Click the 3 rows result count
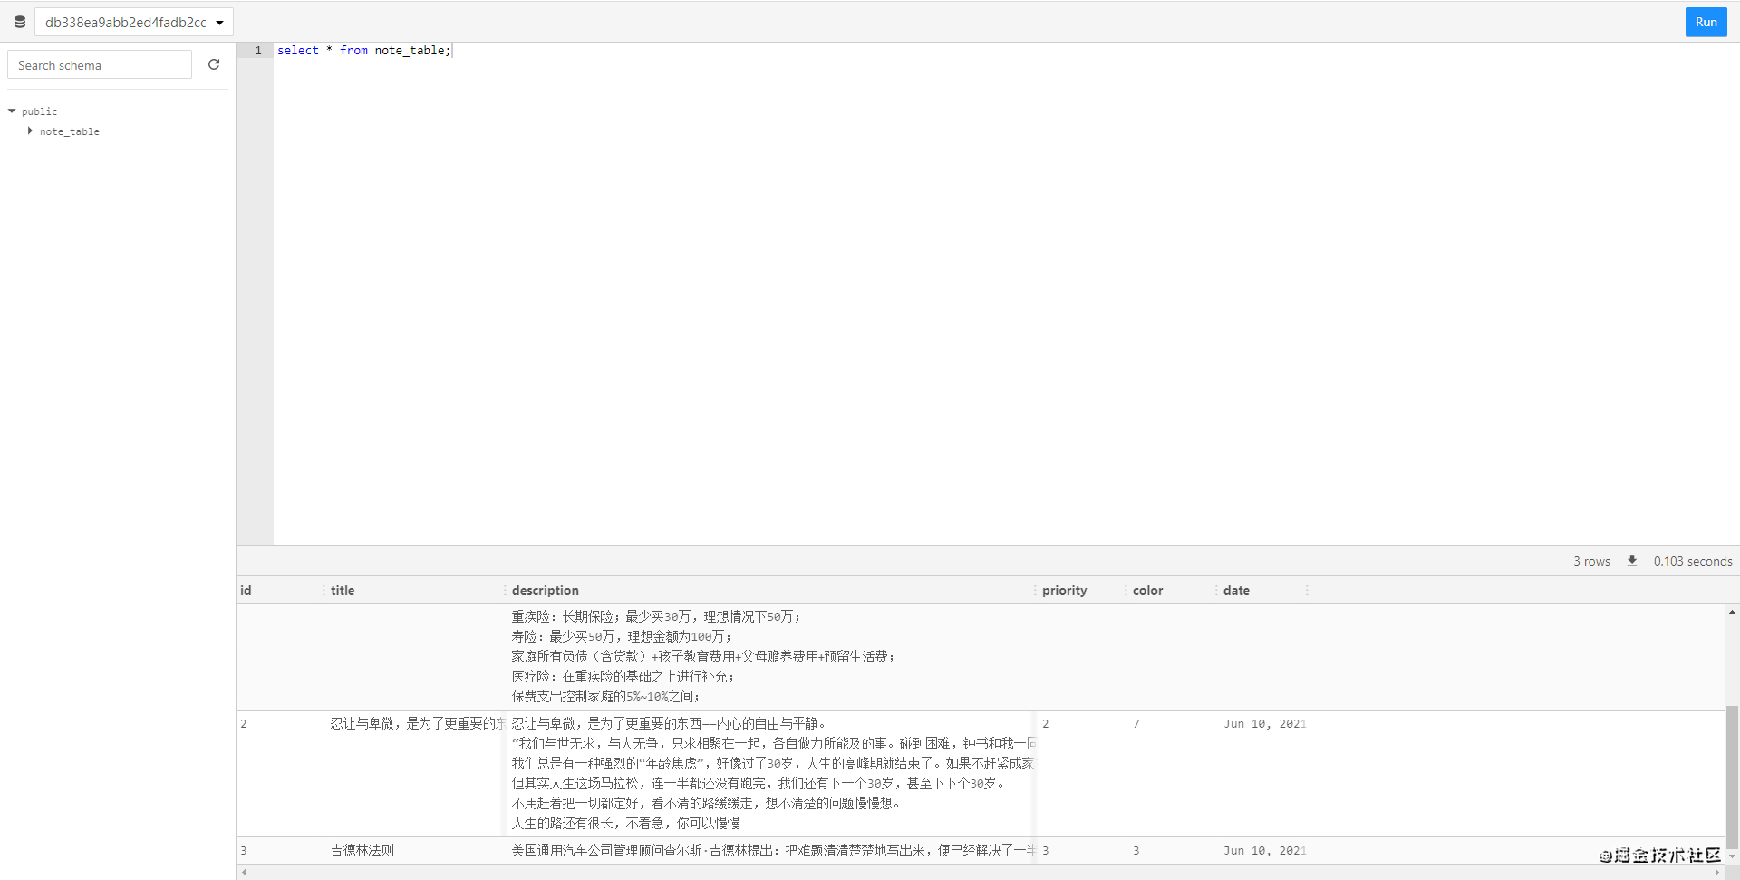Image resolution: width=1740 pixels, height=880 pixels. (1591, 561)
